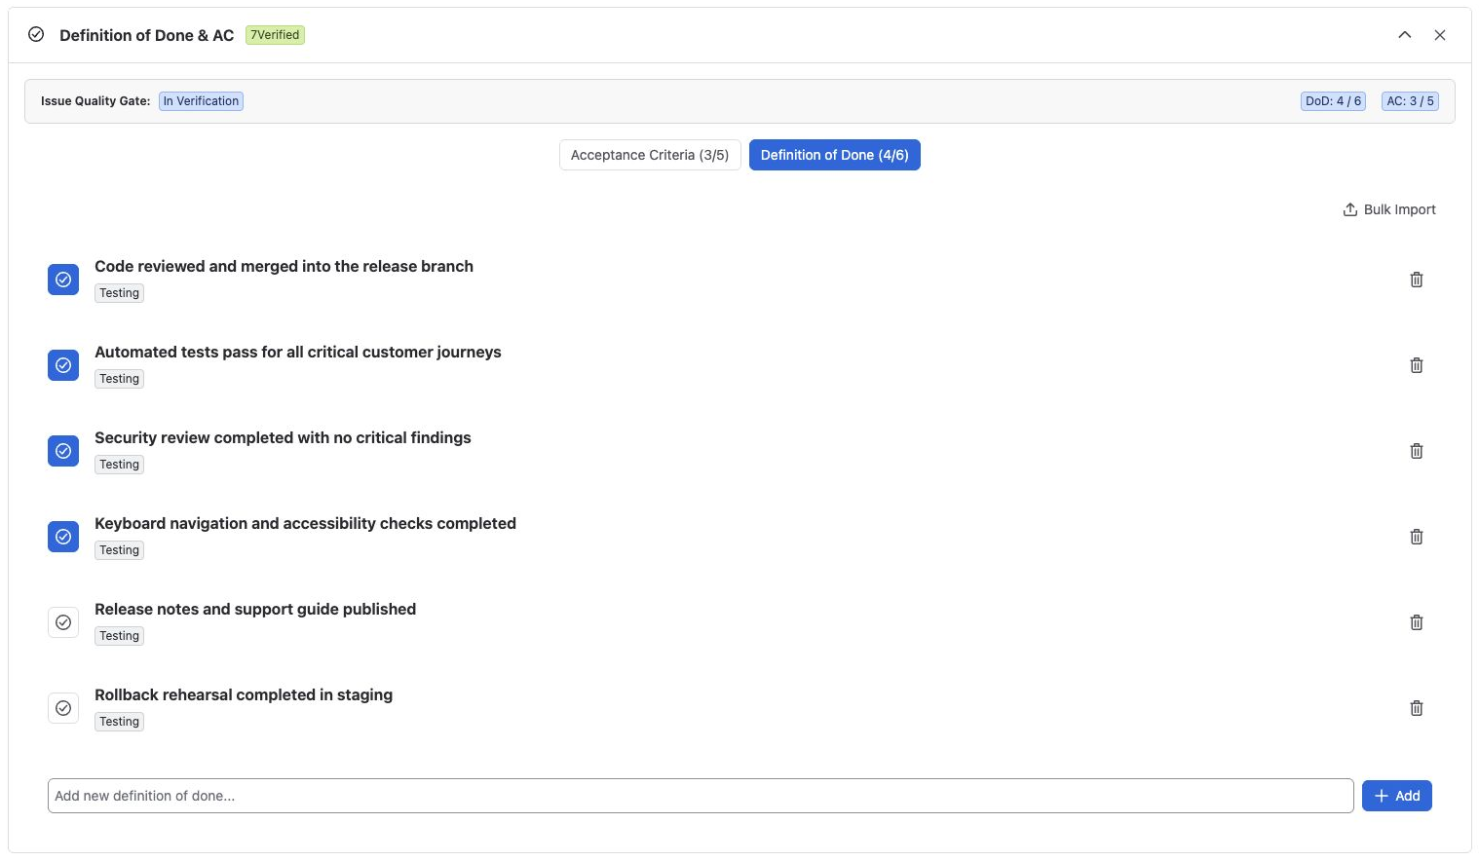Click the panel header check-circle icon
The image size is (1479, 861).
click(36, 35)
